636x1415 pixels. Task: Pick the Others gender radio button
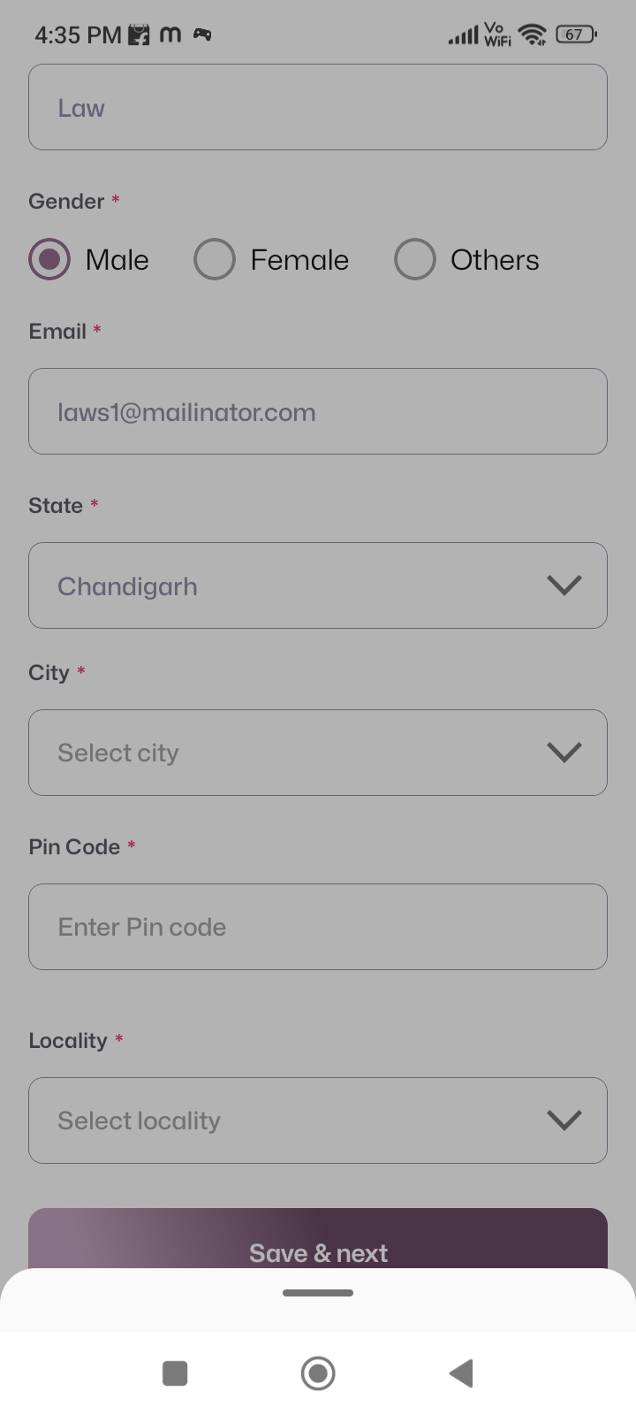tap(415, 260)
